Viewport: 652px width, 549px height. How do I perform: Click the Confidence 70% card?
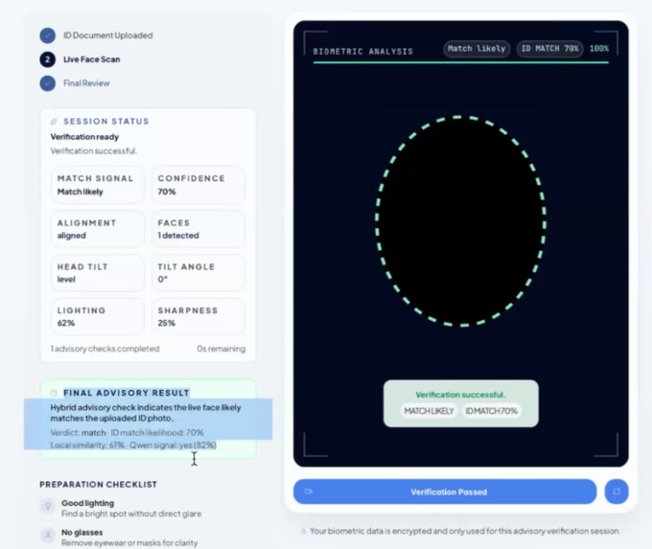[x=198, y=185]
